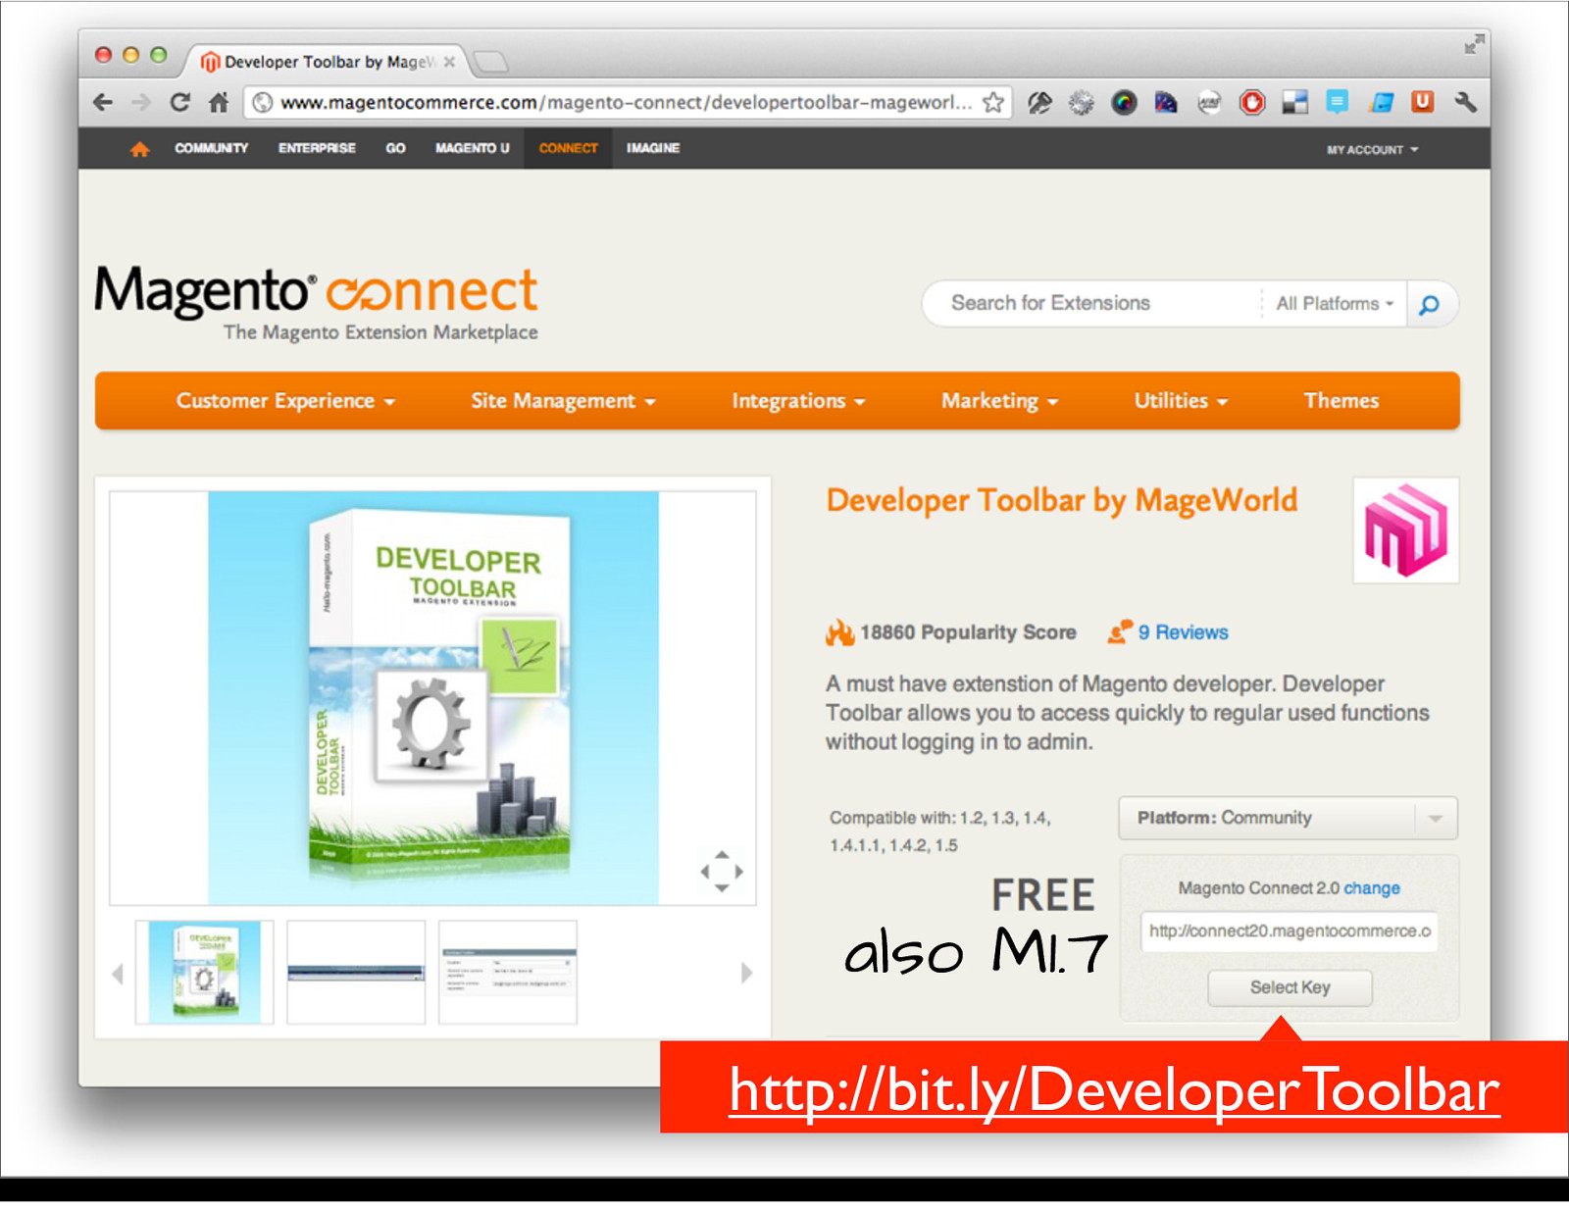This screenshot has width=1569, height=1208.
Task: Click the 9 Reviews link
Action: coord(1183,632)
